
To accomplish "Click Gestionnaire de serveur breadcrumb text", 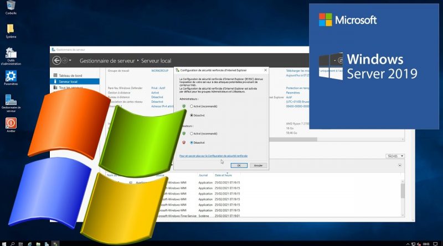I will (107, 61).
